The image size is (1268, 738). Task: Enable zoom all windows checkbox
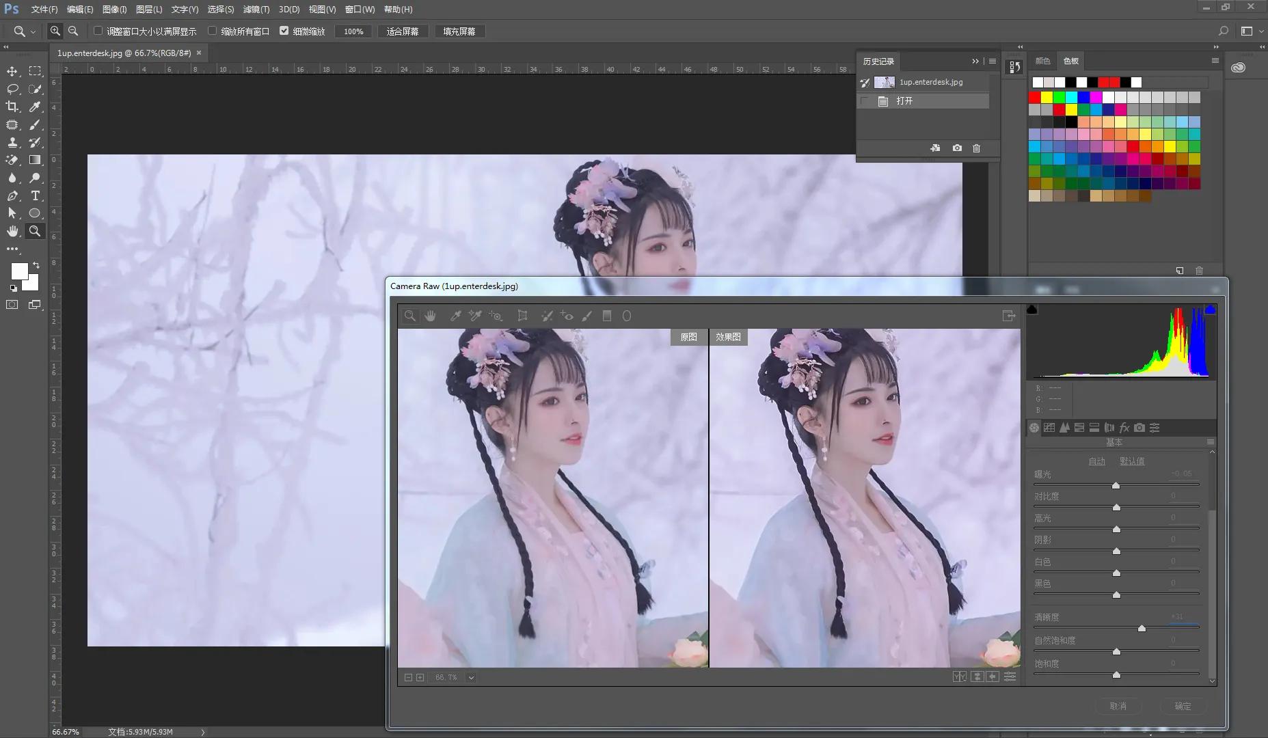point(213,31)
